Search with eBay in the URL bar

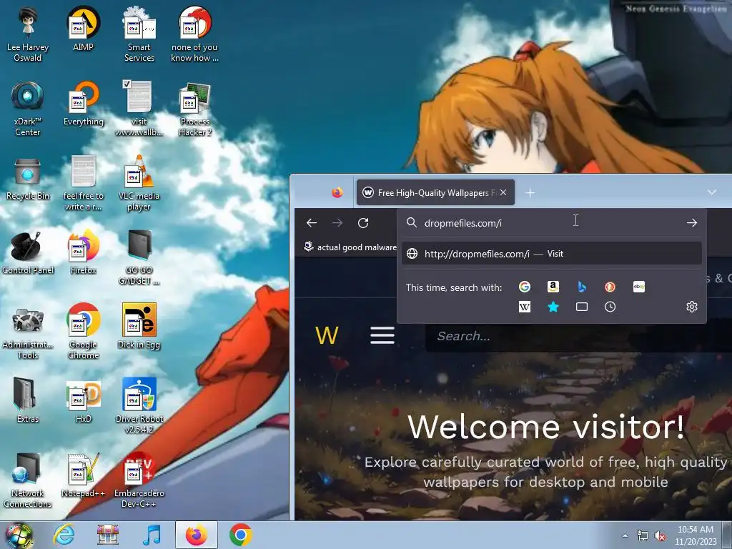[x=639, y=287]
